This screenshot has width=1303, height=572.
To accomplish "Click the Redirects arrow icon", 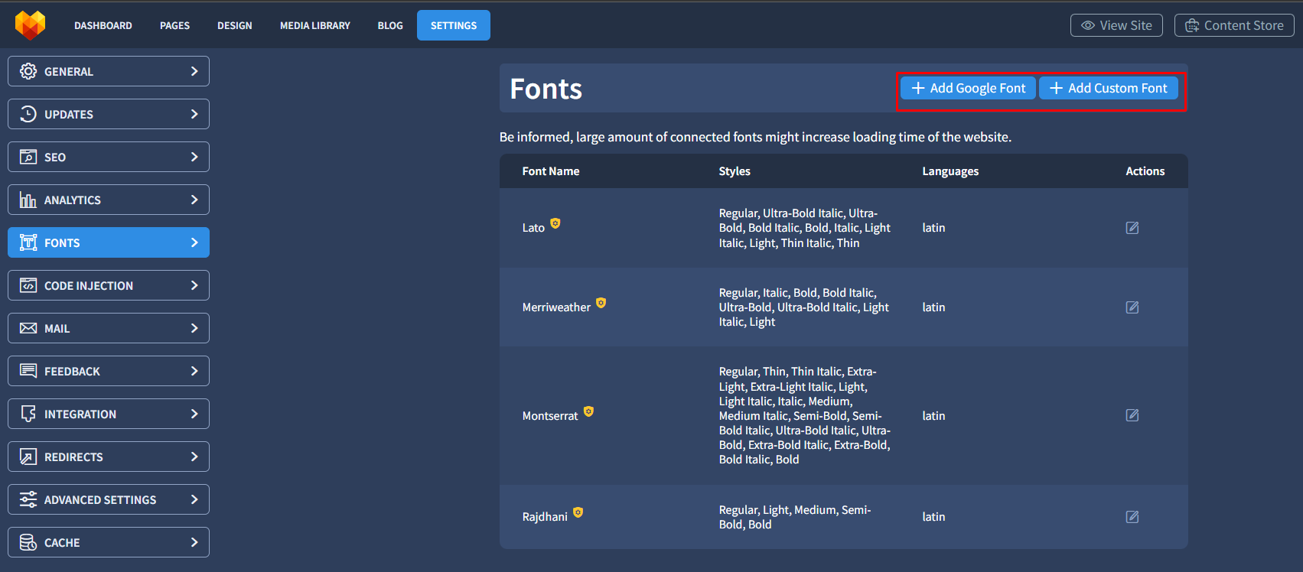I will (x=28, y=457).
